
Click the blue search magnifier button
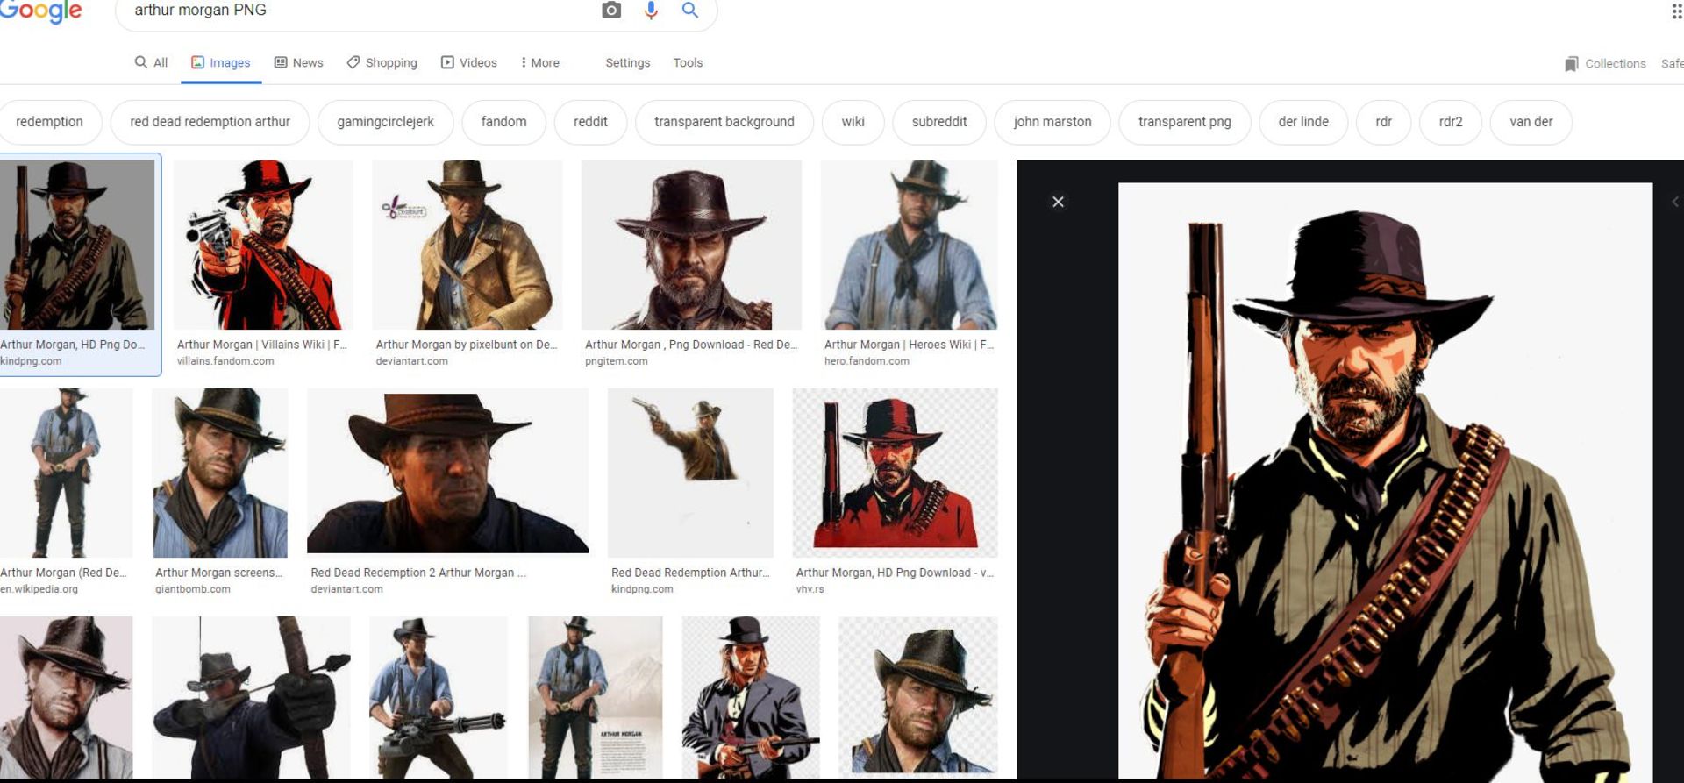point(690,10)
